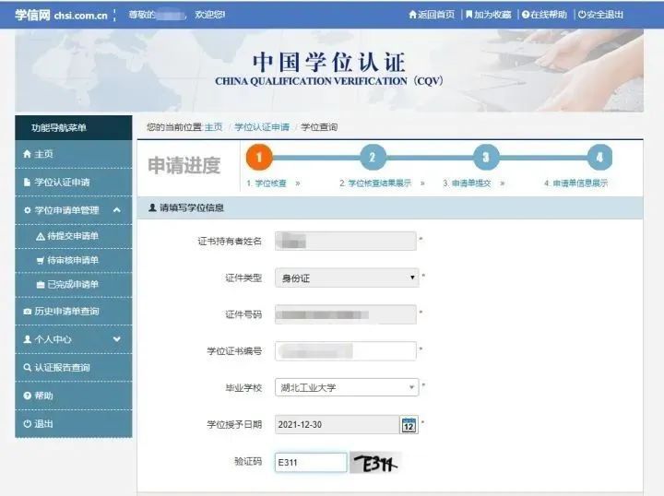Click the 验证码 input field

click(311, 462)
